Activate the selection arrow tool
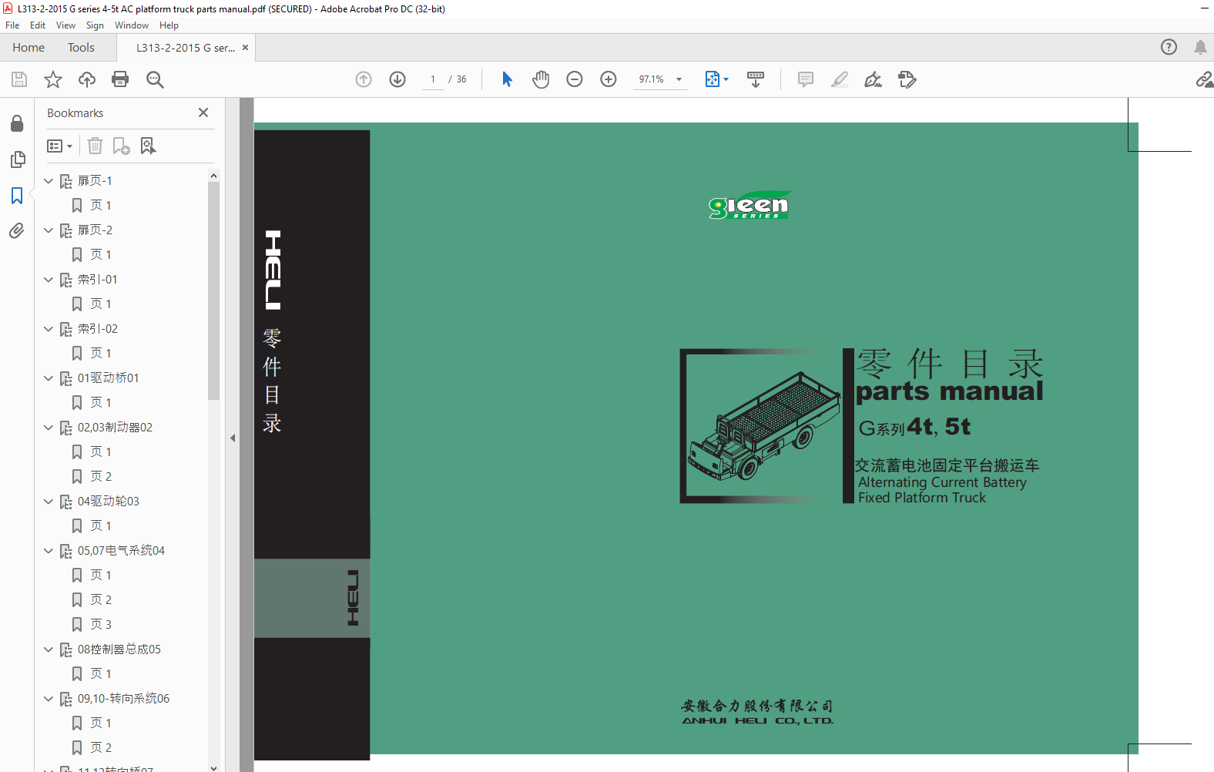Viewport: 1214px width, 772px height. [x=507, y=79]
